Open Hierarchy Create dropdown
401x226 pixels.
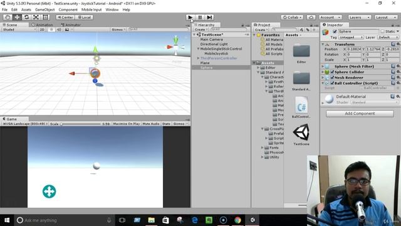coord(200,30)
